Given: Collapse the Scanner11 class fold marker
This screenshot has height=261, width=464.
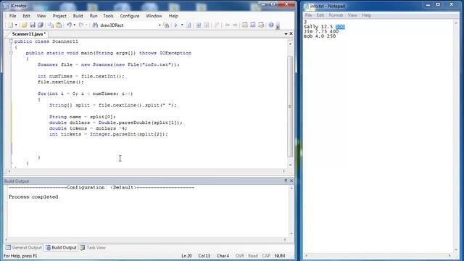Looking at the screenshot, I should pos(11,41).
